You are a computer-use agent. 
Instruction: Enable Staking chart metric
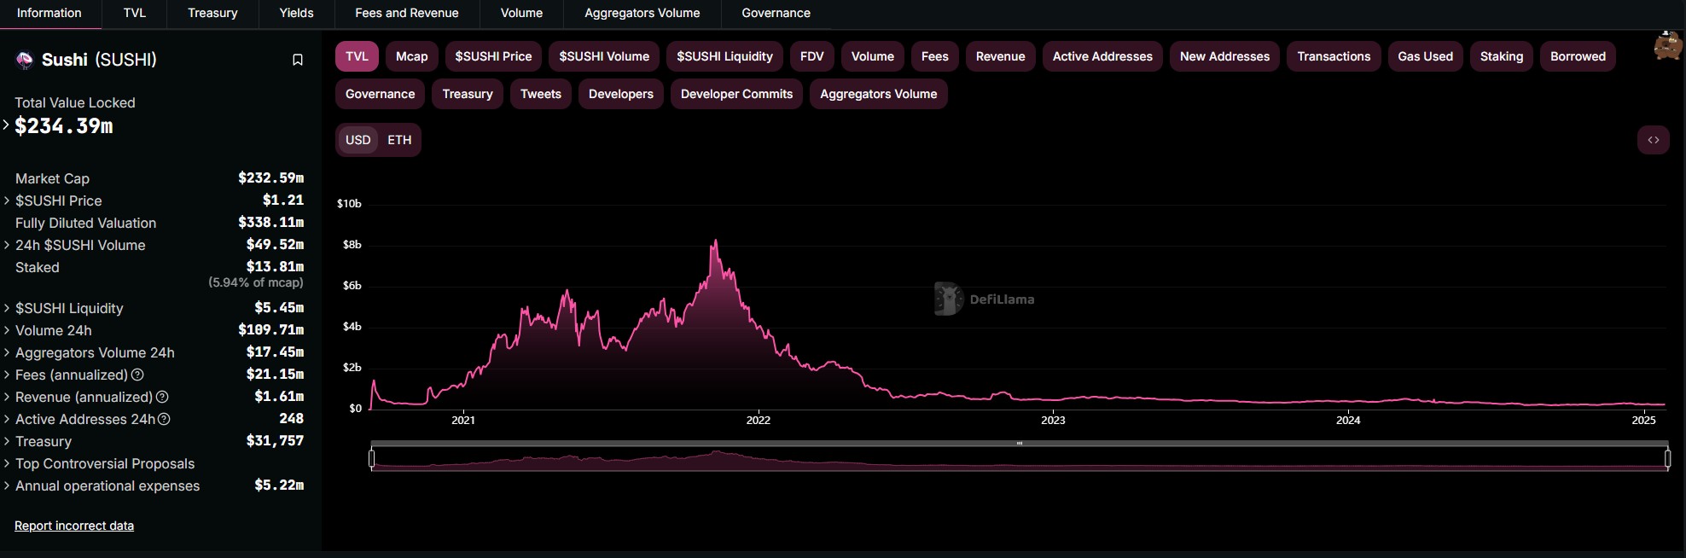coord(1501,56)
